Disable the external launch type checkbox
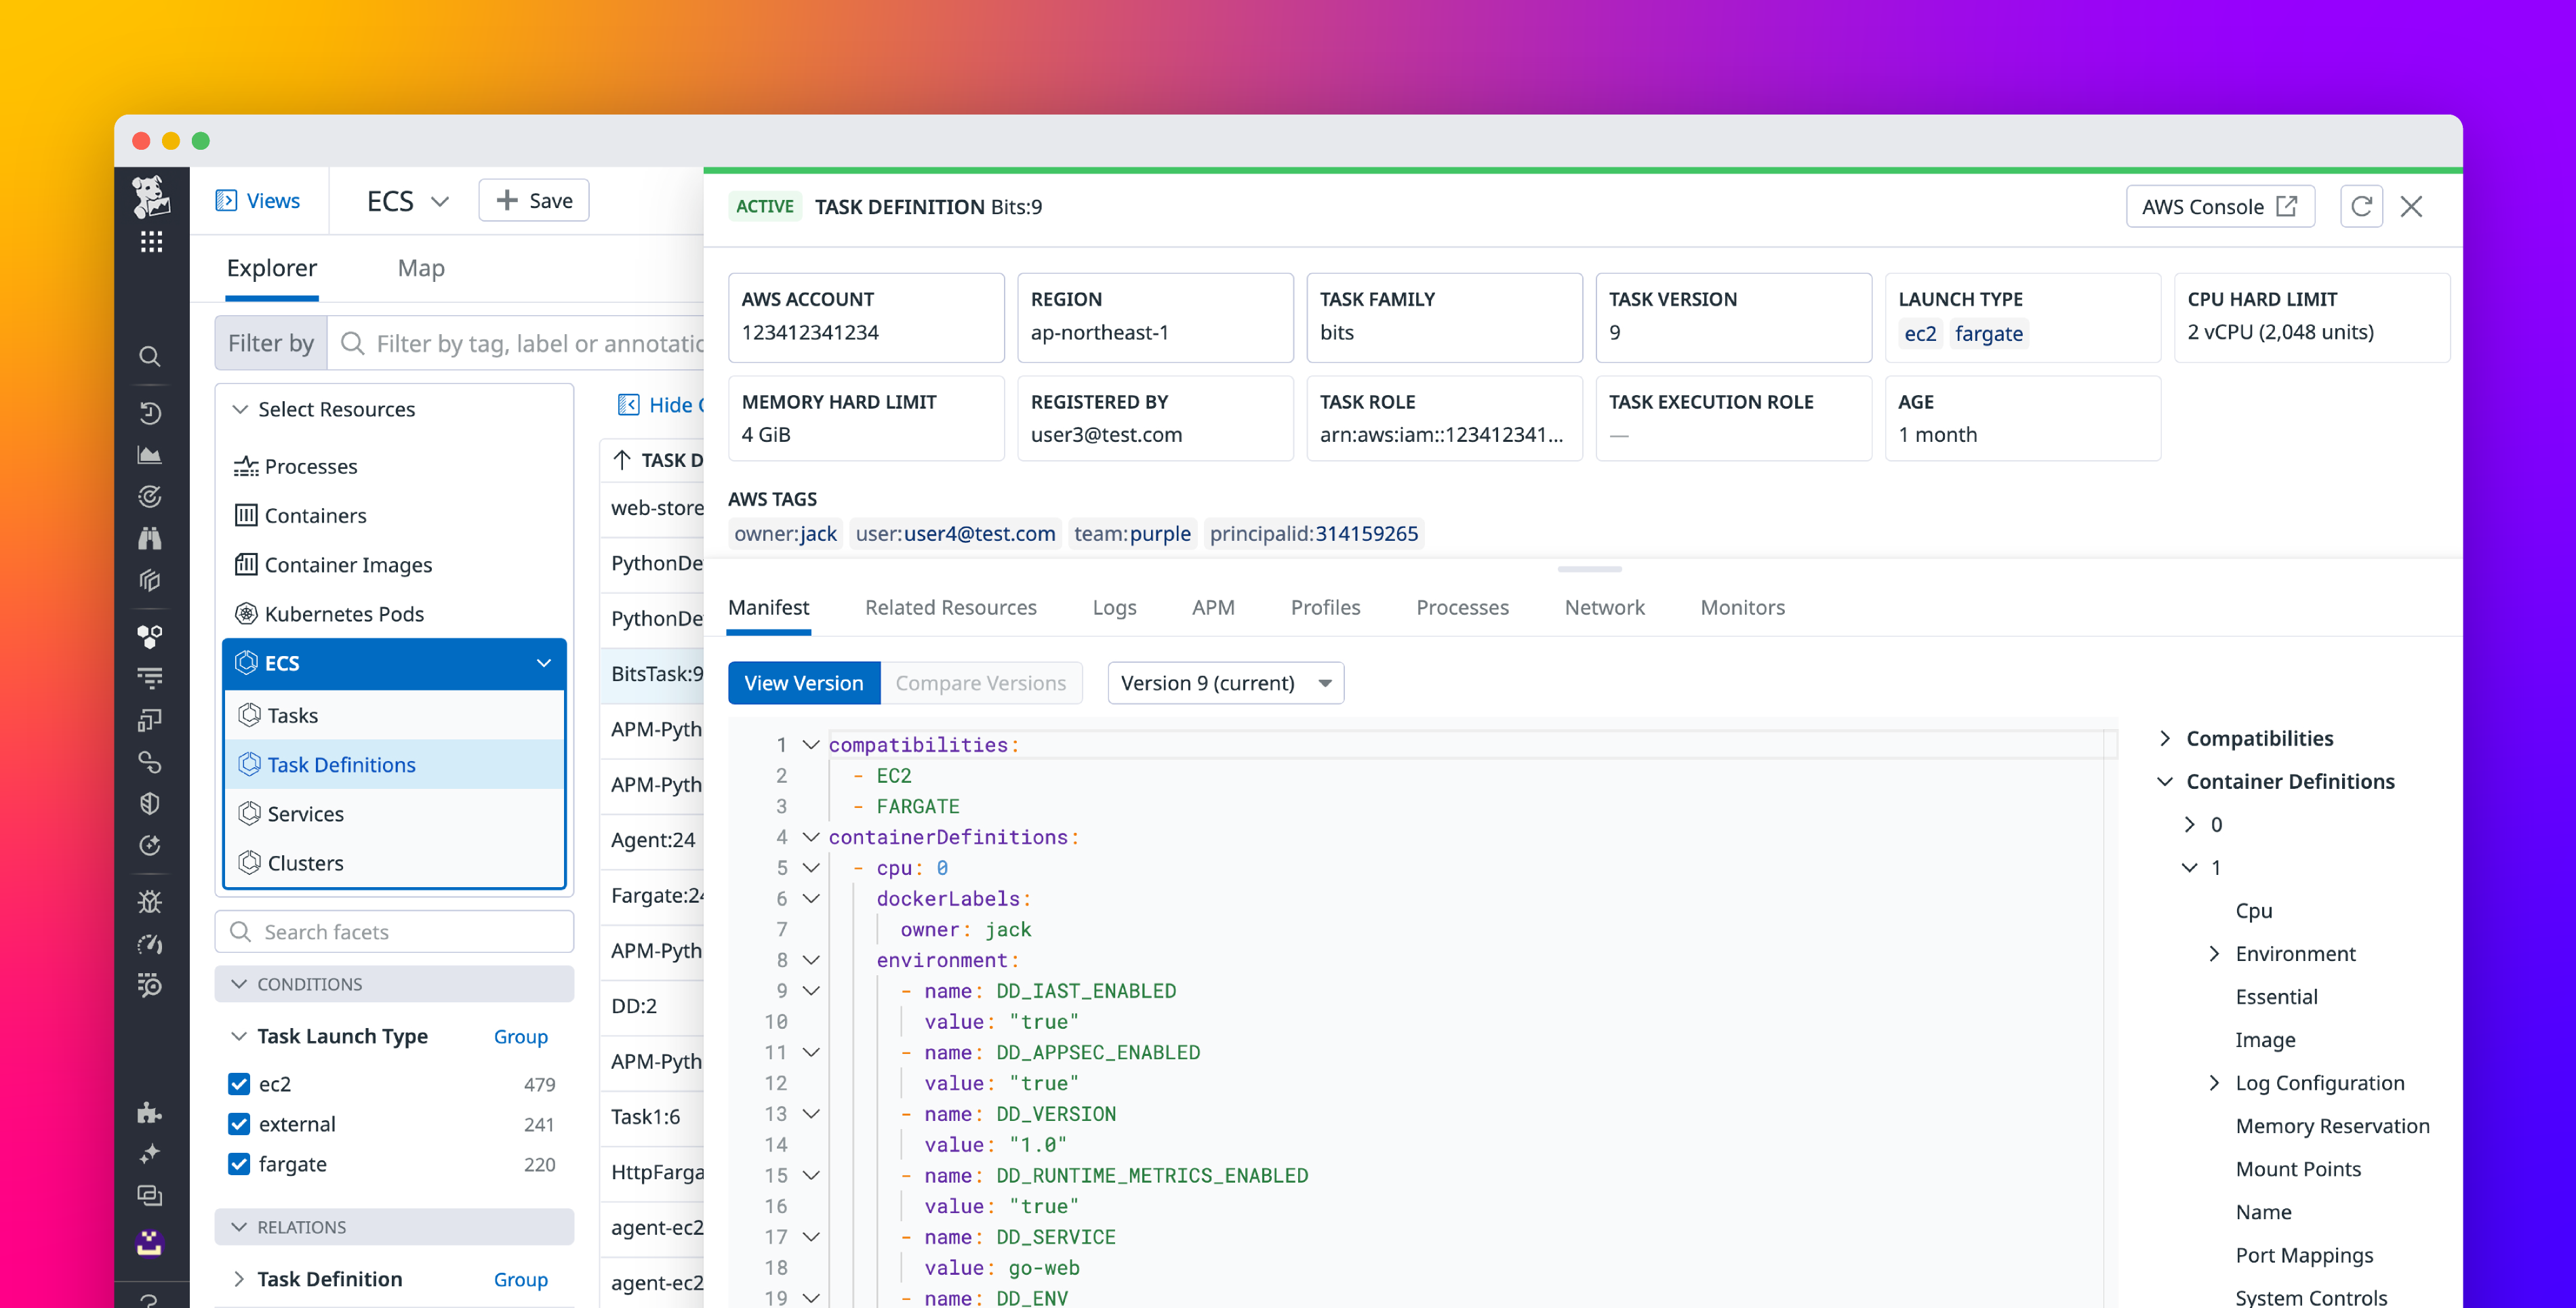This screenshot has height=1308, width=2576. 238,1124
